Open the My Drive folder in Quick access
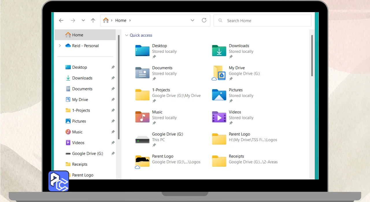 (219, 73)
